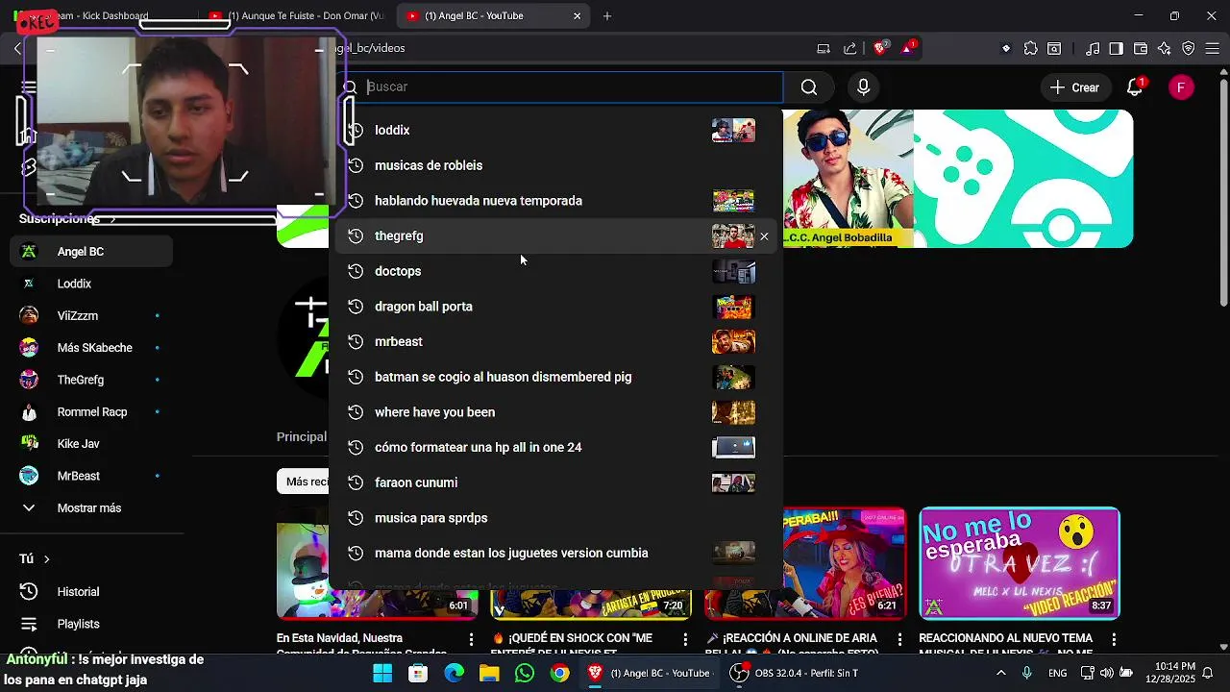1230x692 pixels.
Task: Open MrBeast subscription channel
Action: (91, 476)
